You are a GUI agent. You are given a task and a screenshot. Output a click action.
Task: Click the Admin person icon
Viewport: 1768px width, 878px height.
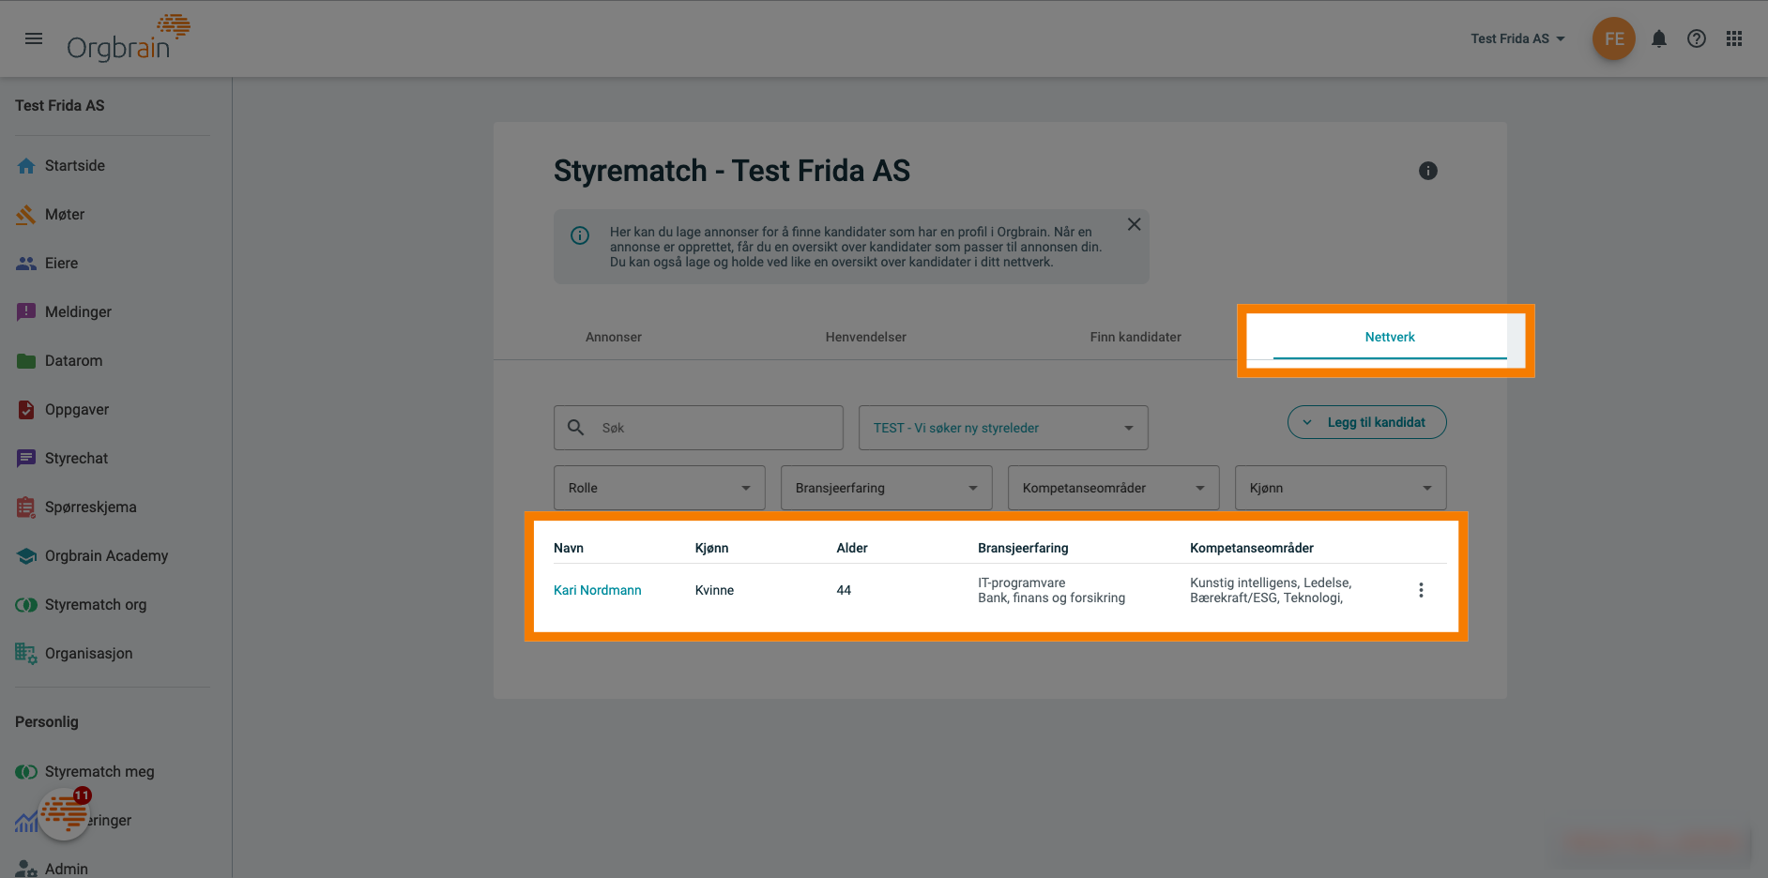(x=26, y=870)
